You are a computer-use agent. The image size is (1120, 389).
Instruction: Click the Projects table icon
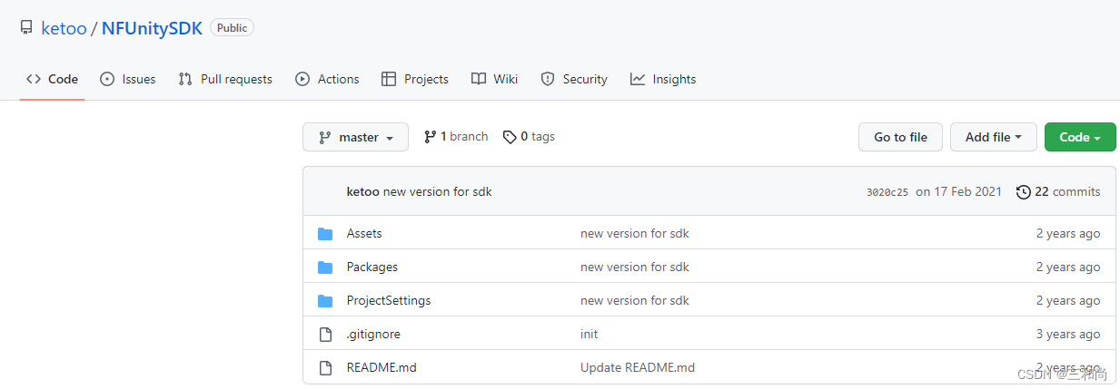coord(389,79)
